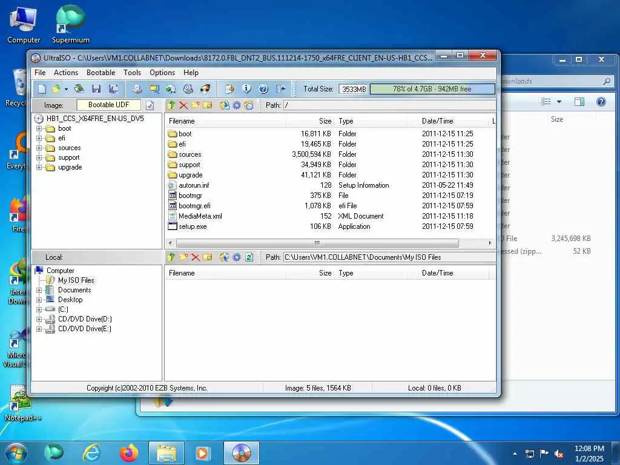
Task: Click the help icon in Explorer window
Action: tap(601, 102)
